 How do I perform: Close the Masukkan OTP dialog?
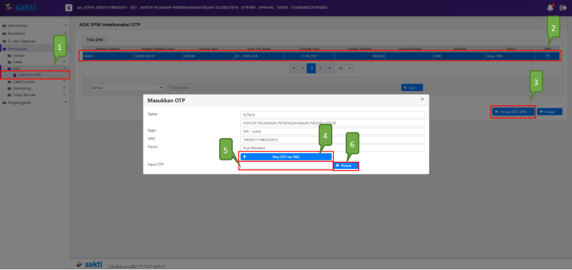422,99
